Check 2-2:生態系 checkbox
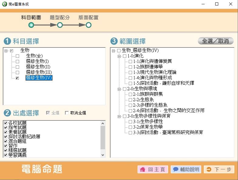The width and height of the screenshot is (238, 180). 130,100
